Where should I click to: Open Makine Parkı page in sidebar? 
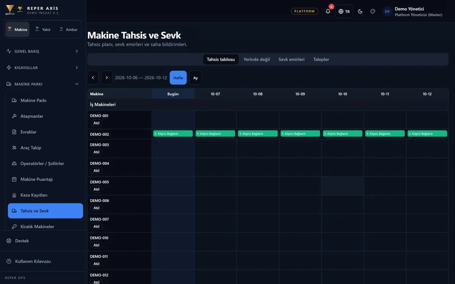pos(45,100)
